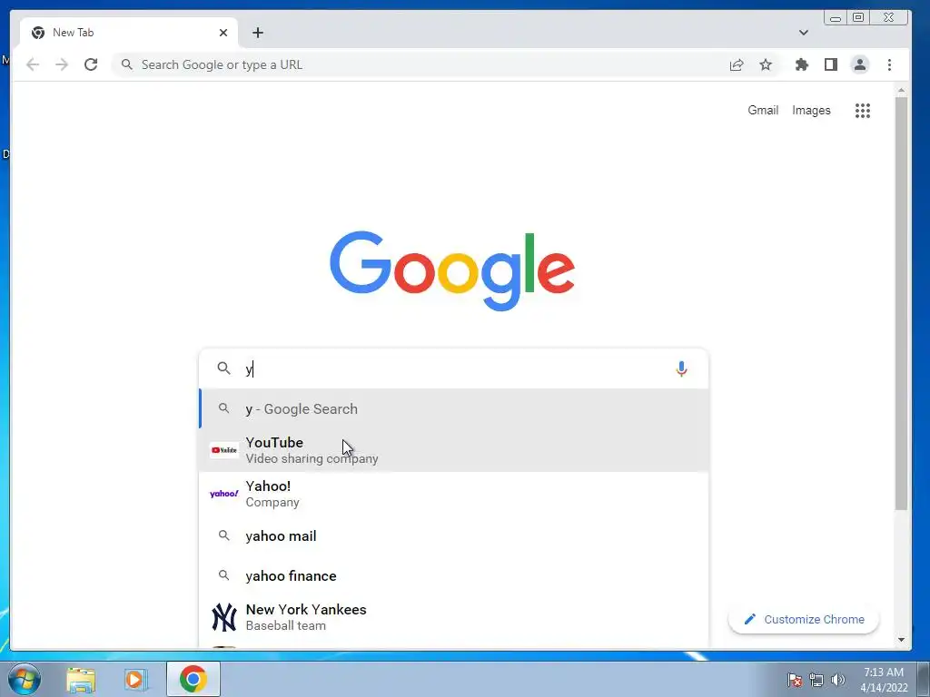
Task: Click the Google logo doodle
Action: pyautogui.click(x=452, y=270)
